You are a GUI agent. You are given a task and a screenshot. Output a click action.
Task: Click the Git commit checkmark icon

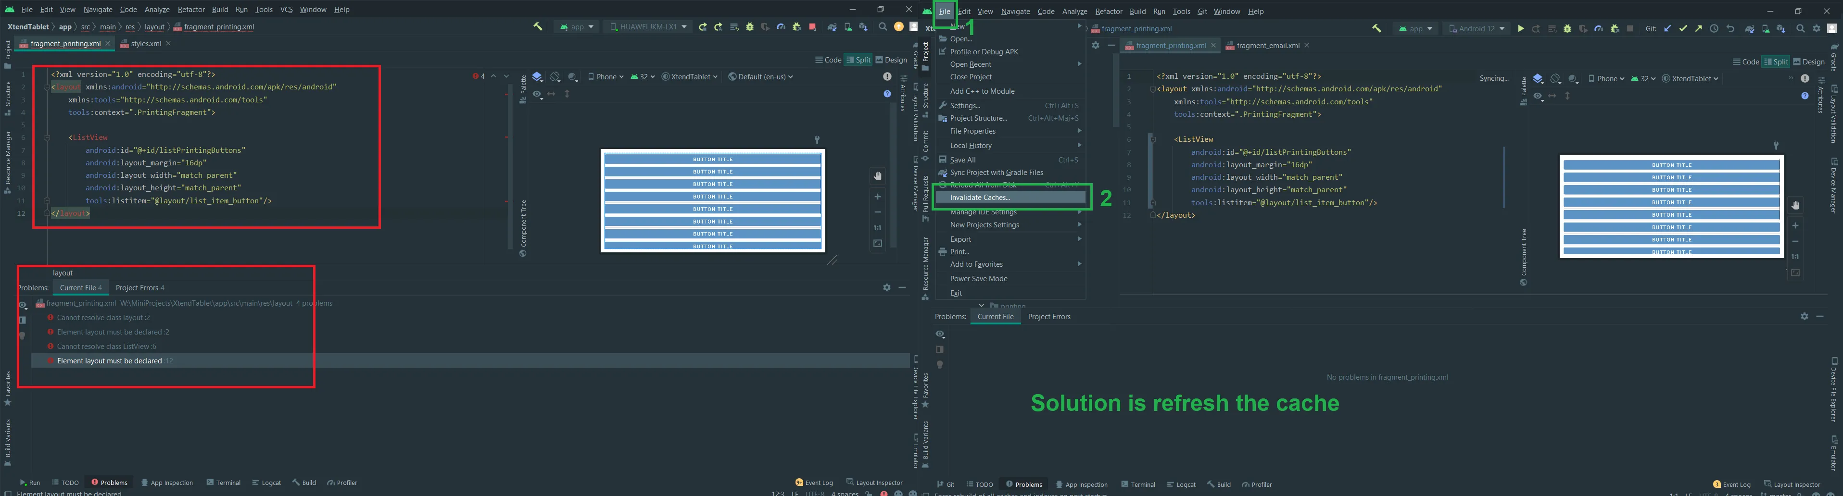tap(1683, 29)
